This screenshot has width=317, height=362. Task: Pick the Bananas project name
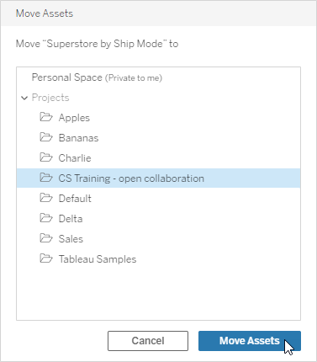click(x=78, y=138)
